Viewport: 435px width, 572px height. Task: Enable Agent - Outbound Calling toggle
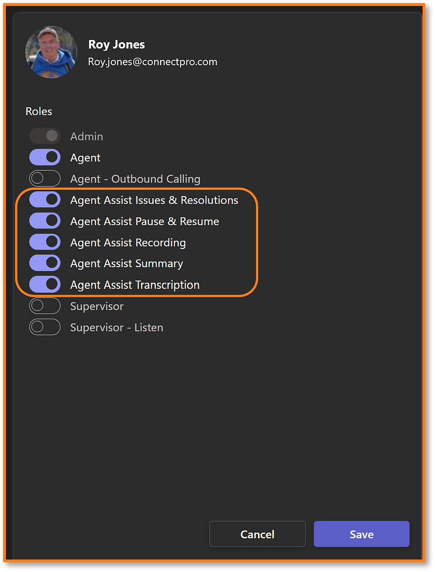[45, 178]
